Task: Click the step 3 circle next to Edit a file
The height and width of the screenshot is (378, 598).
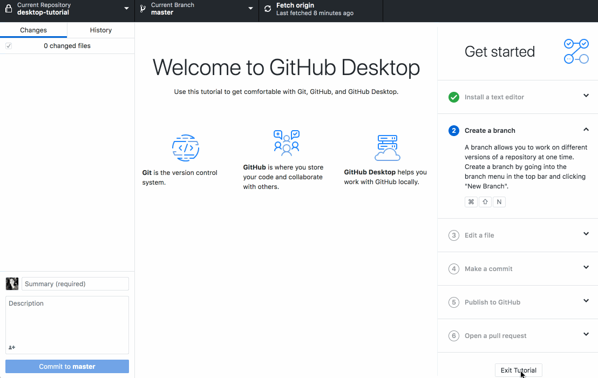Action: [x=453, y=235]
